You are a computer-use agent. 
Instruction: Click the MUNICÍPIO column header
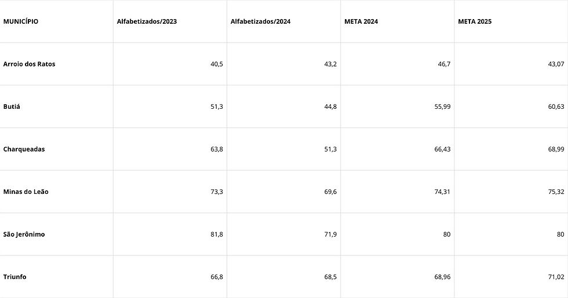pos(21,22)
